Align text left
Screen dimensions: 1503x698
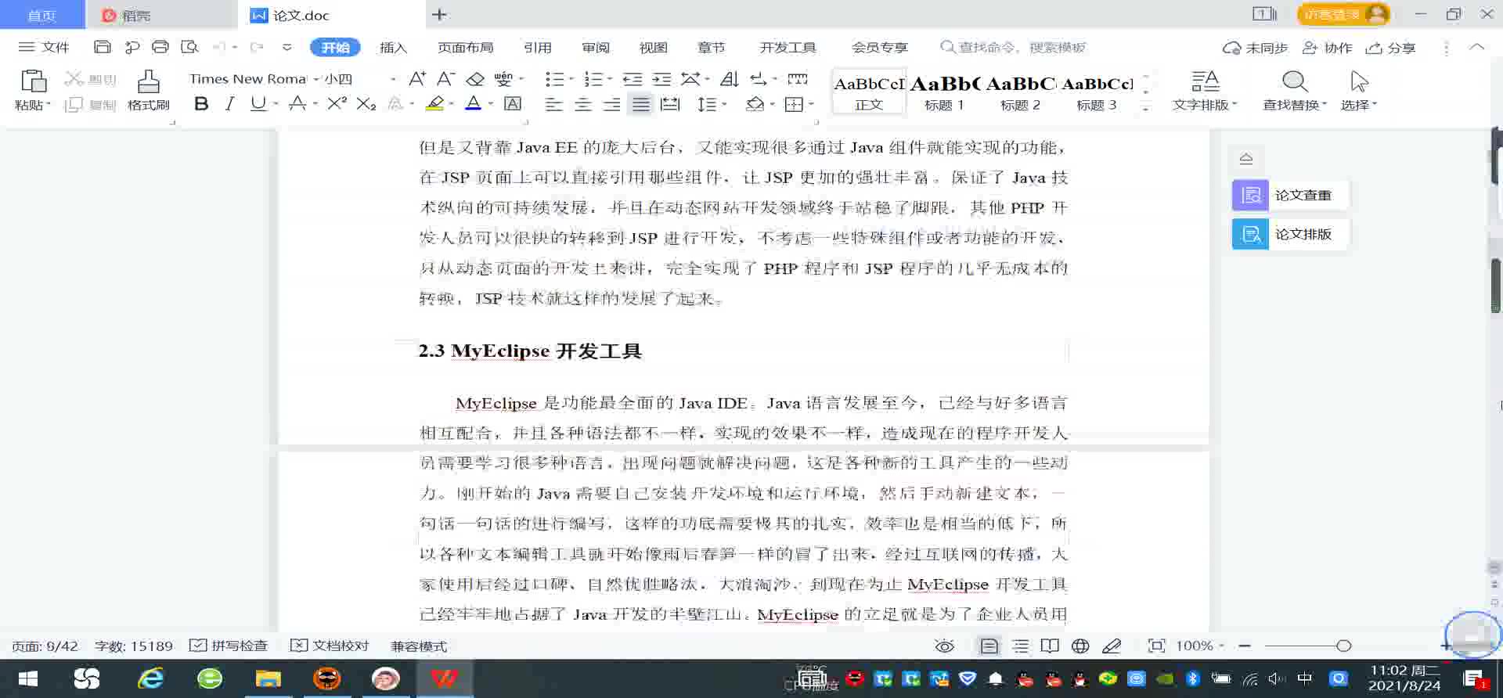(553, 104)
